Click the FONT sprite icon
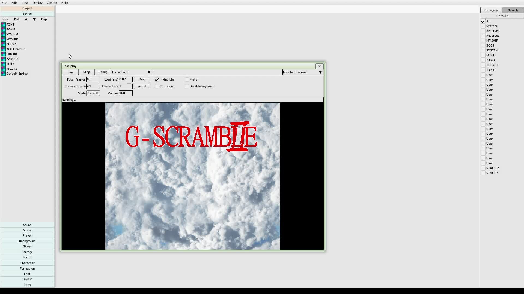This screenshot has width=524, height=294. pyautogui.click(x=3, y=24)
